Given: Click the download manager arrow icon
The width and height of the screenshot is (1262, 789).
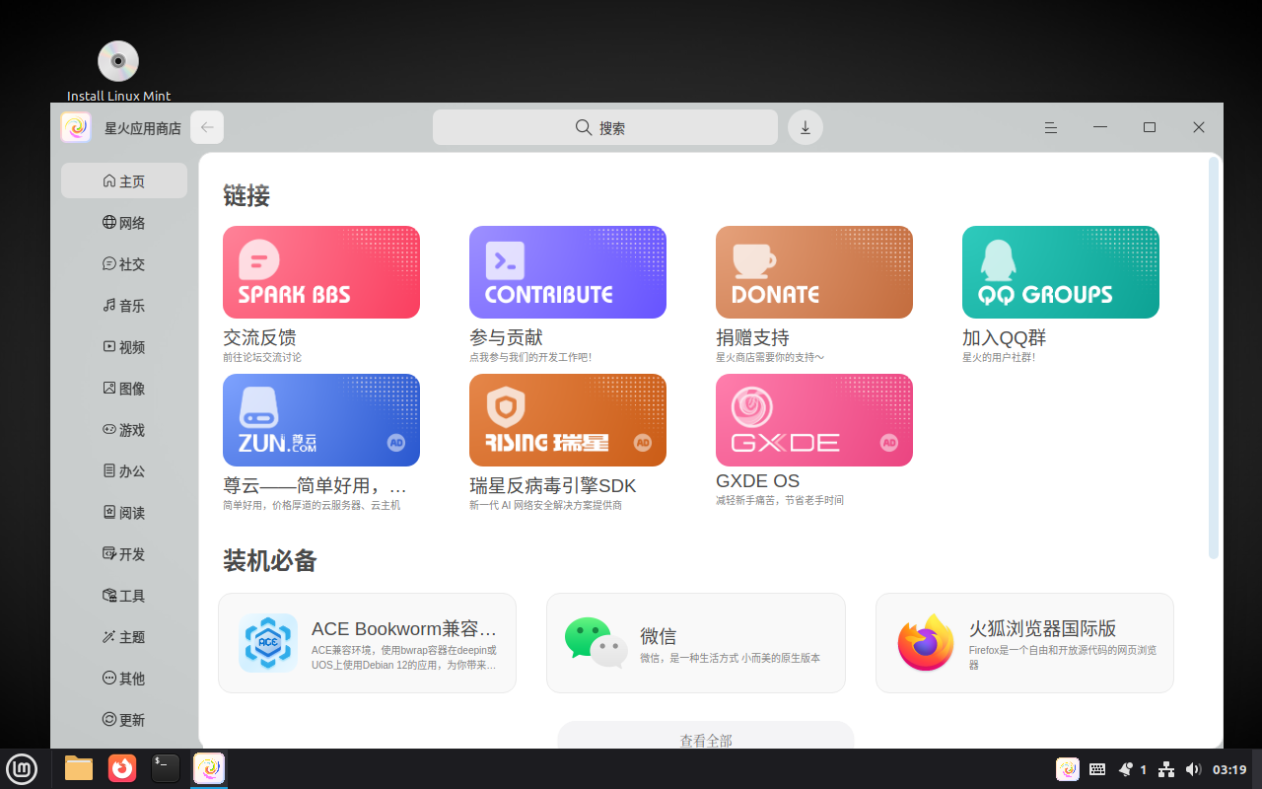Looking at the screenshot, I should (x=806, y=127).
